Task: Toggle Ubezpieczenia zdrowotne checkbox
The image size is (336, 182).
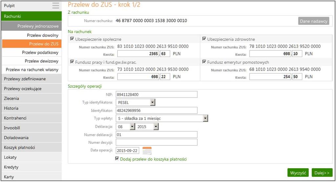Action: pos(204,39)
